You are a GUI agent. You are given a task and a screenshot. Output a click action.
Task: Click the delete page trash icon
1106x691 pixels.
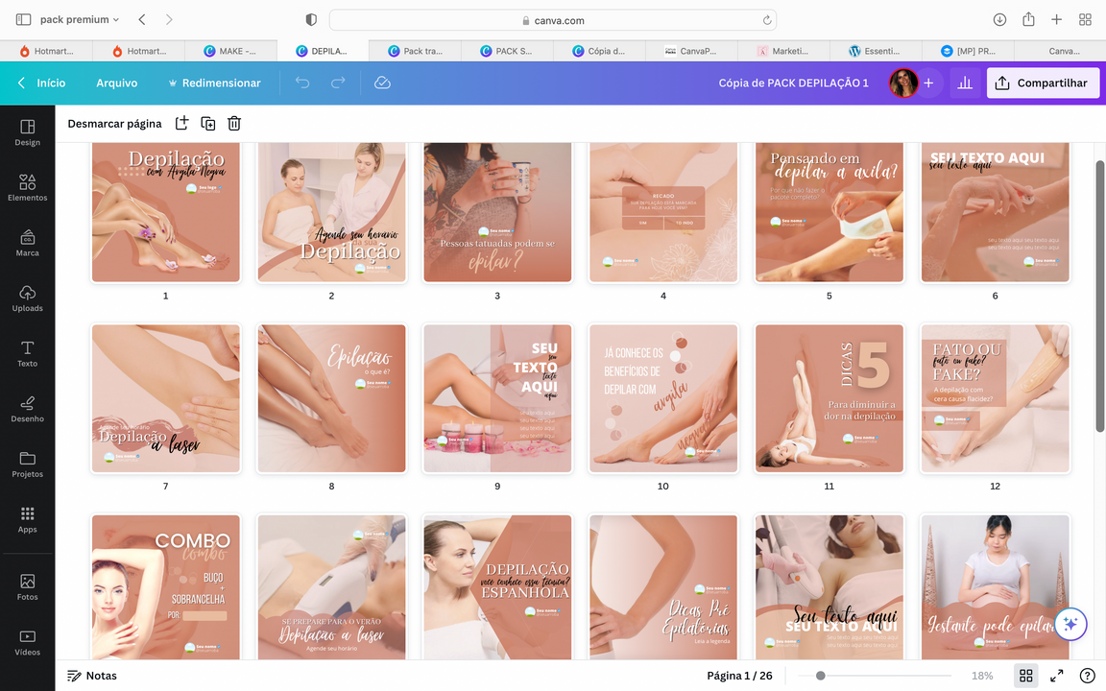tap(234, 124)
